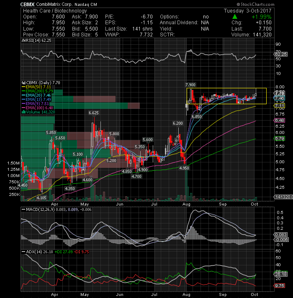Image resolution: width=293 pixels, height=298 pixels.
Task: Click the 0.083 MACD axis tag
Action: (280, 234)
